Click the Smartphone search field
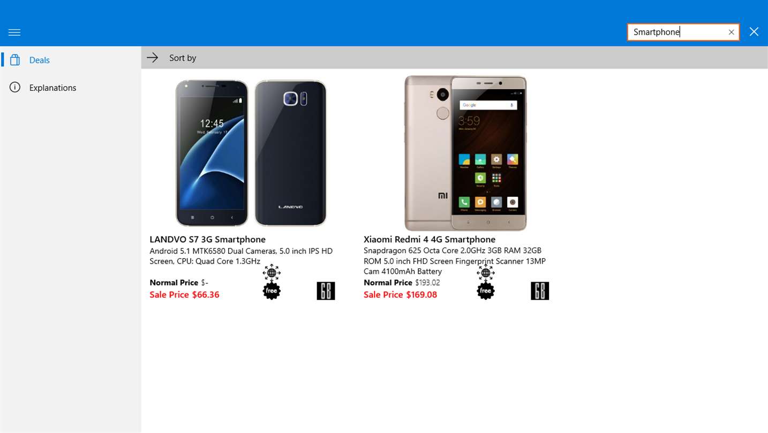 [677, 32]
